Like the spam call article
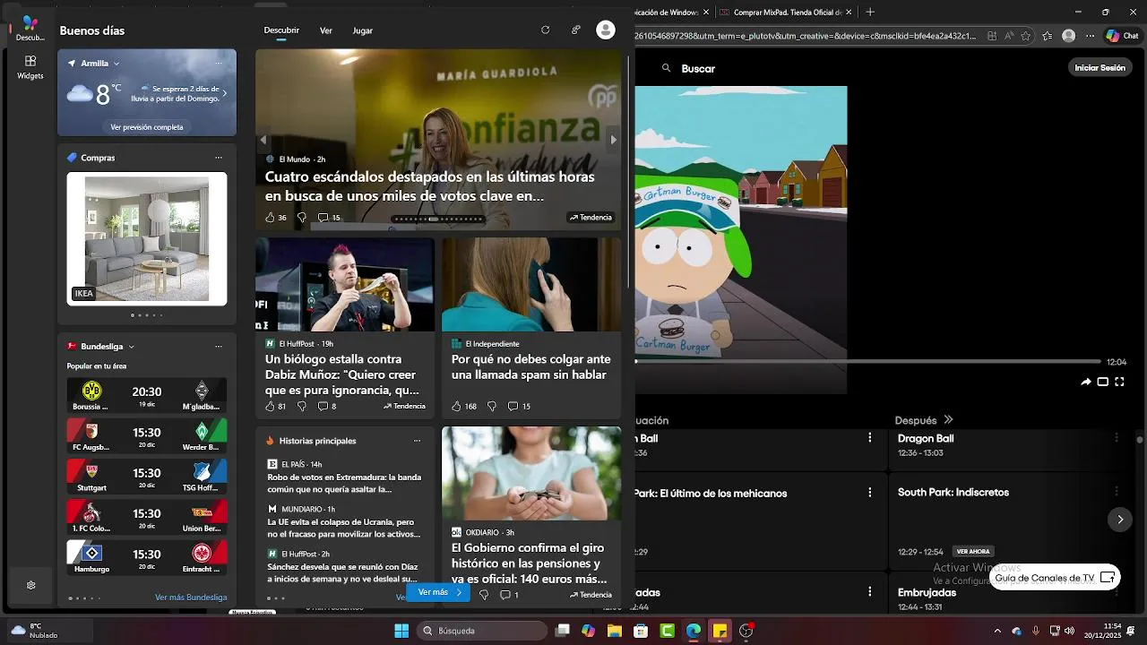The width and height of the screenshot is (1147, 645). click(x=456, y=406)
